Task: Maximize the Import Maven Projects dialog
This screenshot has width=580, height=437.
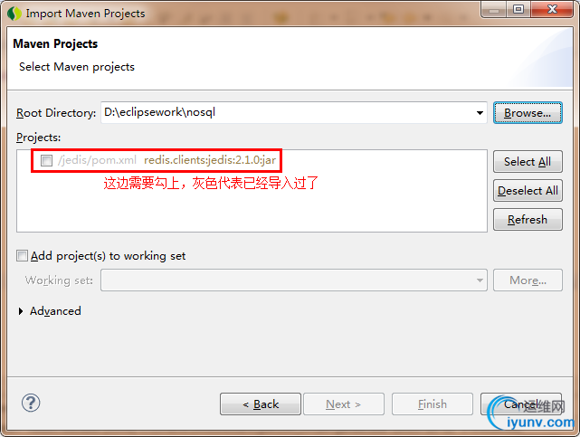Action: (518, 9)
